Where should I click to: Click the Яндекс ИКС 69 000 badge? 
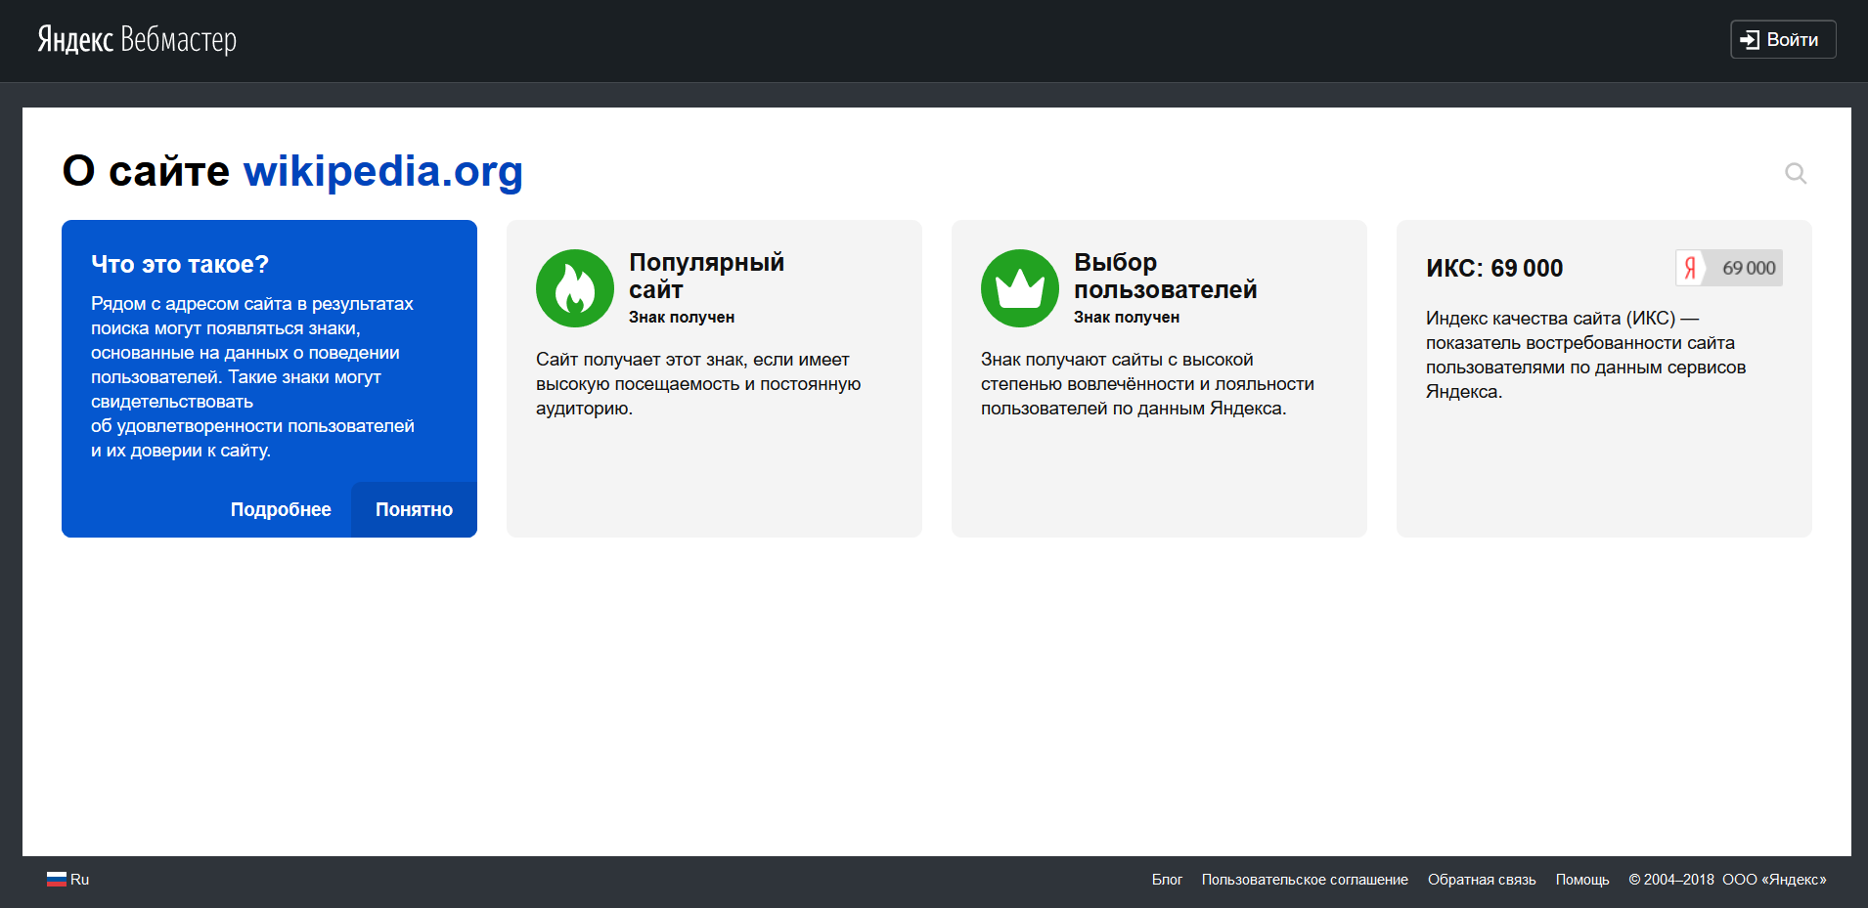pyautogui.click(x=1729, y=268)
